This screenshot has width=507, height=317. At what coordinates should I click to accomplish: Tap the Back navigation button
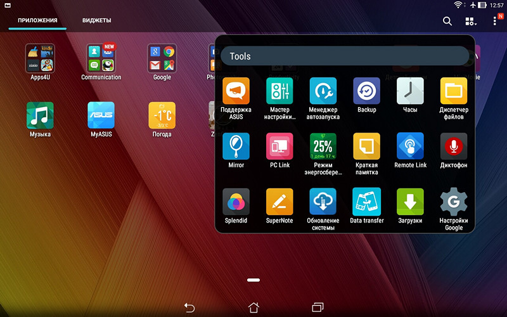coord(189,307)
